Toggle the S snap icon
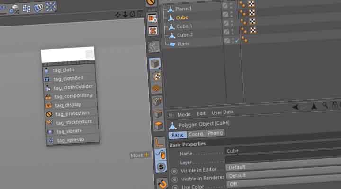The width and height of the screenshot is (341, 189). (x=161, y=167)
